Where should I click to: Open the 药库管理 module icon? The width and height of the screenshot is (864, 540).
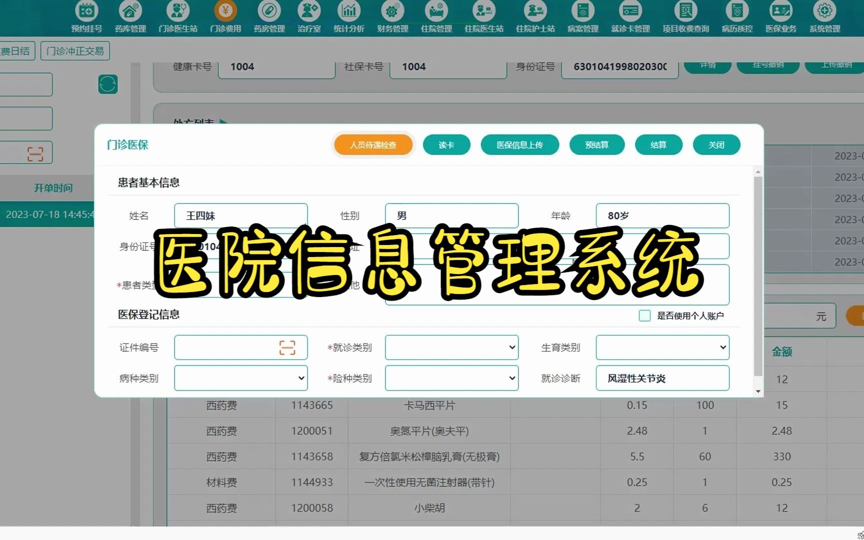pyautogui.click(x=130, y=11)
